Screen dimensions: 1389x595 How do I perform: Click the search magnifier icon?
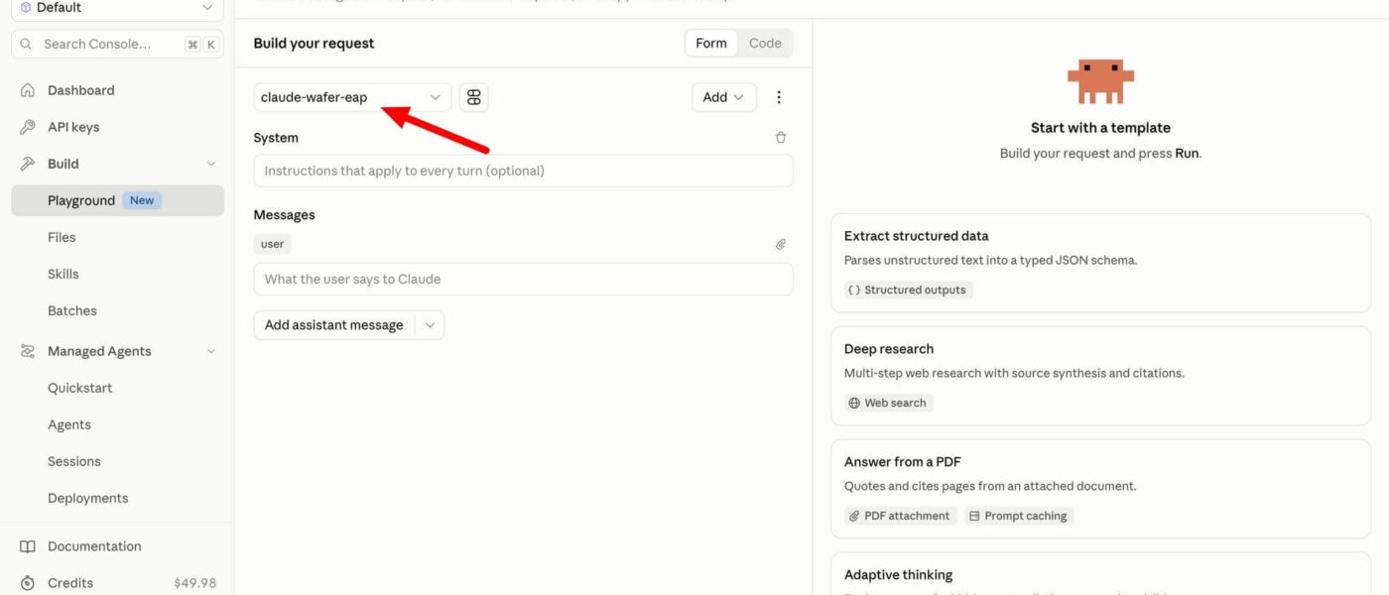[28, 44]
